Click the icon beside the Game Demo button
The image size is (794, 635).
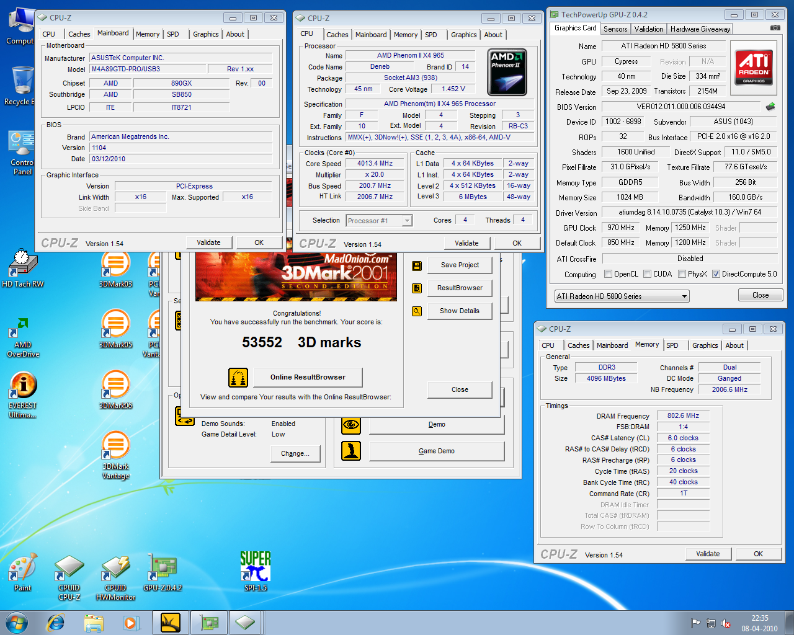[351, 451]
